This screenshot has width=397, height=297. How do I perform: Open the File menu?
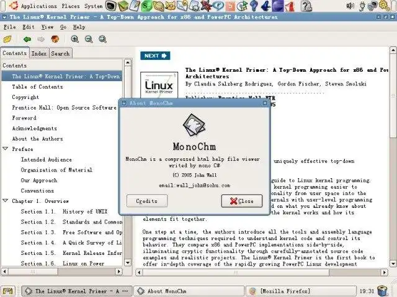(x=10, y=27)
